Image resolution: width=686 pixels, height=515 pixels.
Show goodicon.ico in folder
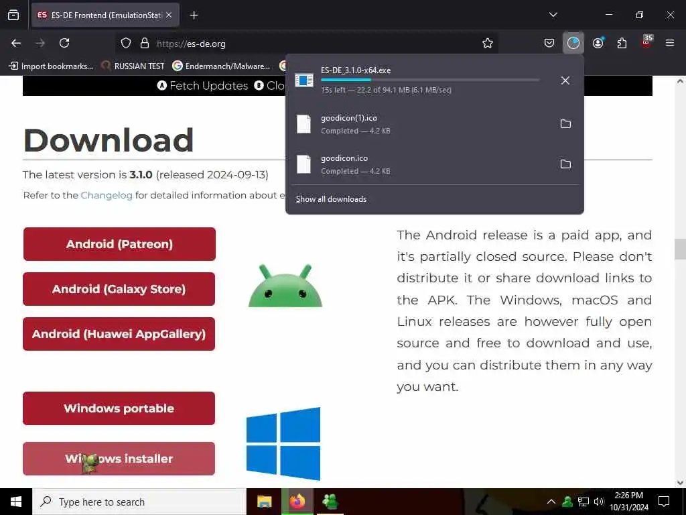(565, 164)
